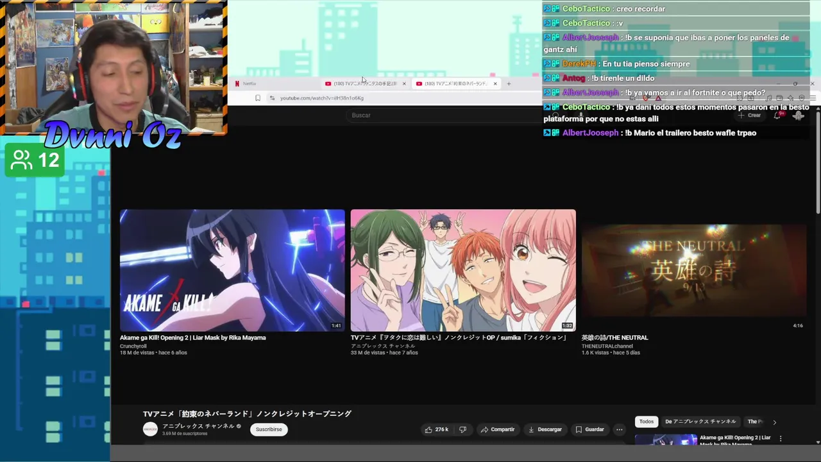Close the first YouTube tab
This screenshot has height=462, width=821.
click(404, 83)
